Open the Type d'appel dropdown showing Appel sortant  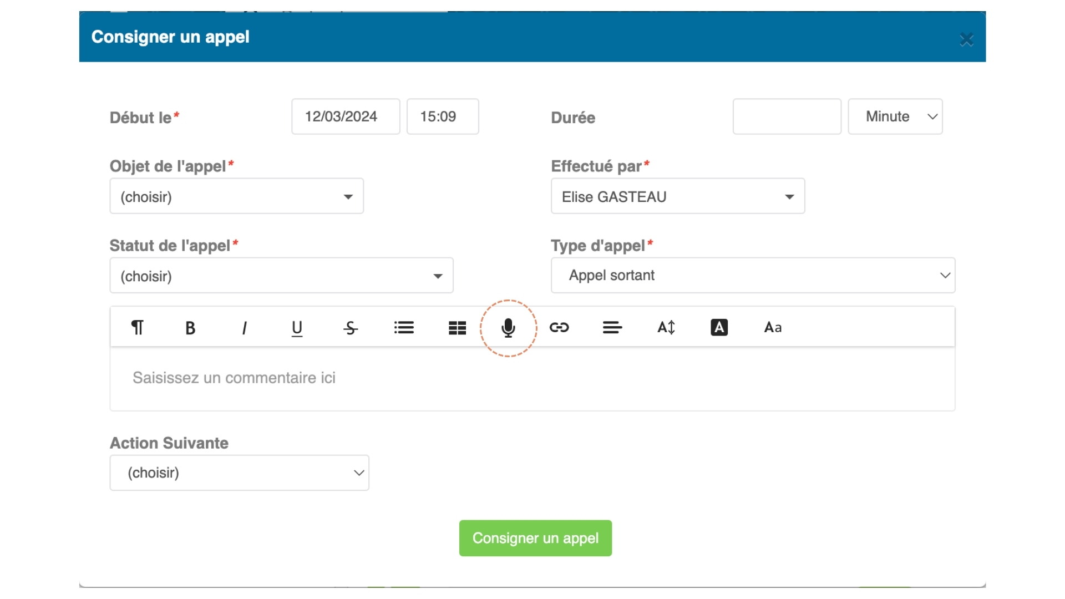pos(753,275)
